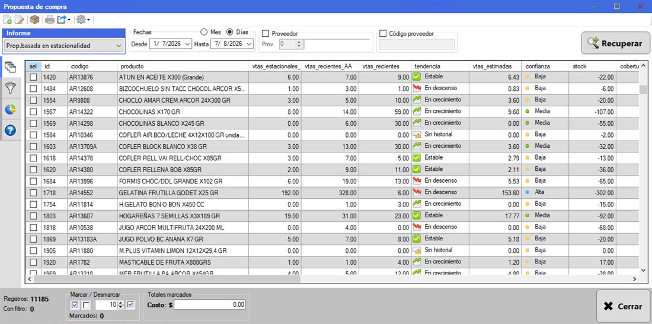Image resolution: width=652 pixels, height=324 pixels.
Task: Select the stacked windows sidebar tab
Action: (x=11, y=67)
